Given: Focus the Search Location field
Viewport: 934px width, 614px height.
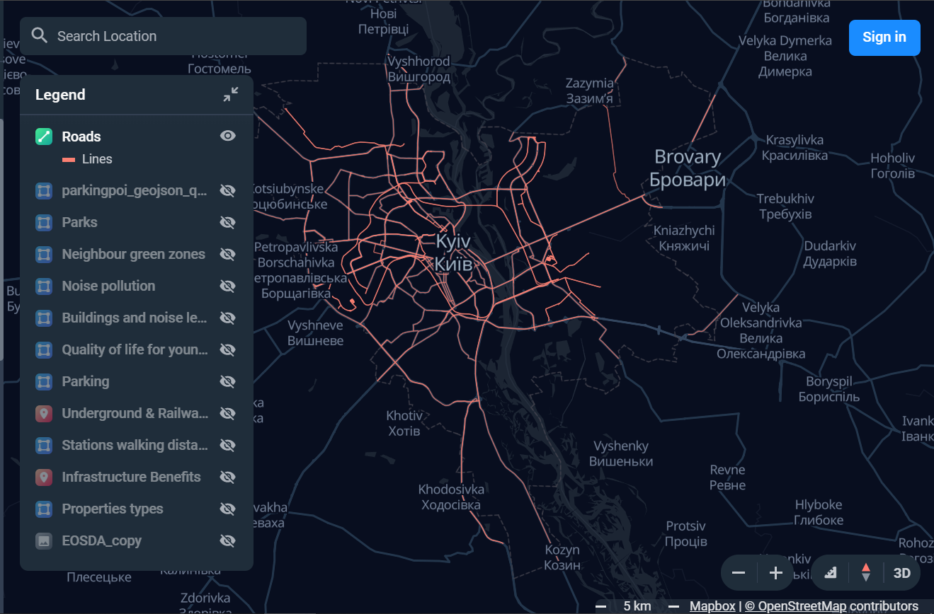Looking at the screenshot, I should click(x=163, y=36).
